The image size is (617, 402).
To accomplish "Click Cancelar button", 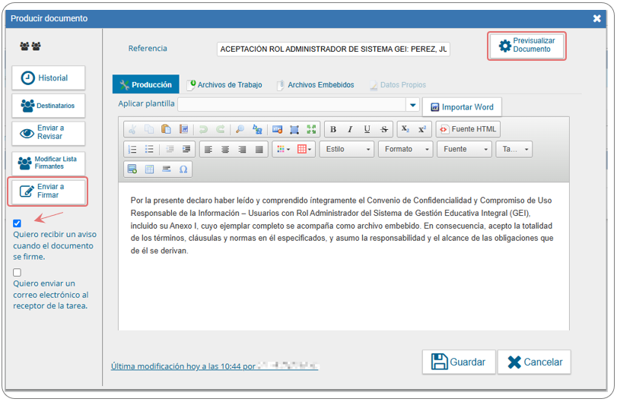I will click(534, 362).
